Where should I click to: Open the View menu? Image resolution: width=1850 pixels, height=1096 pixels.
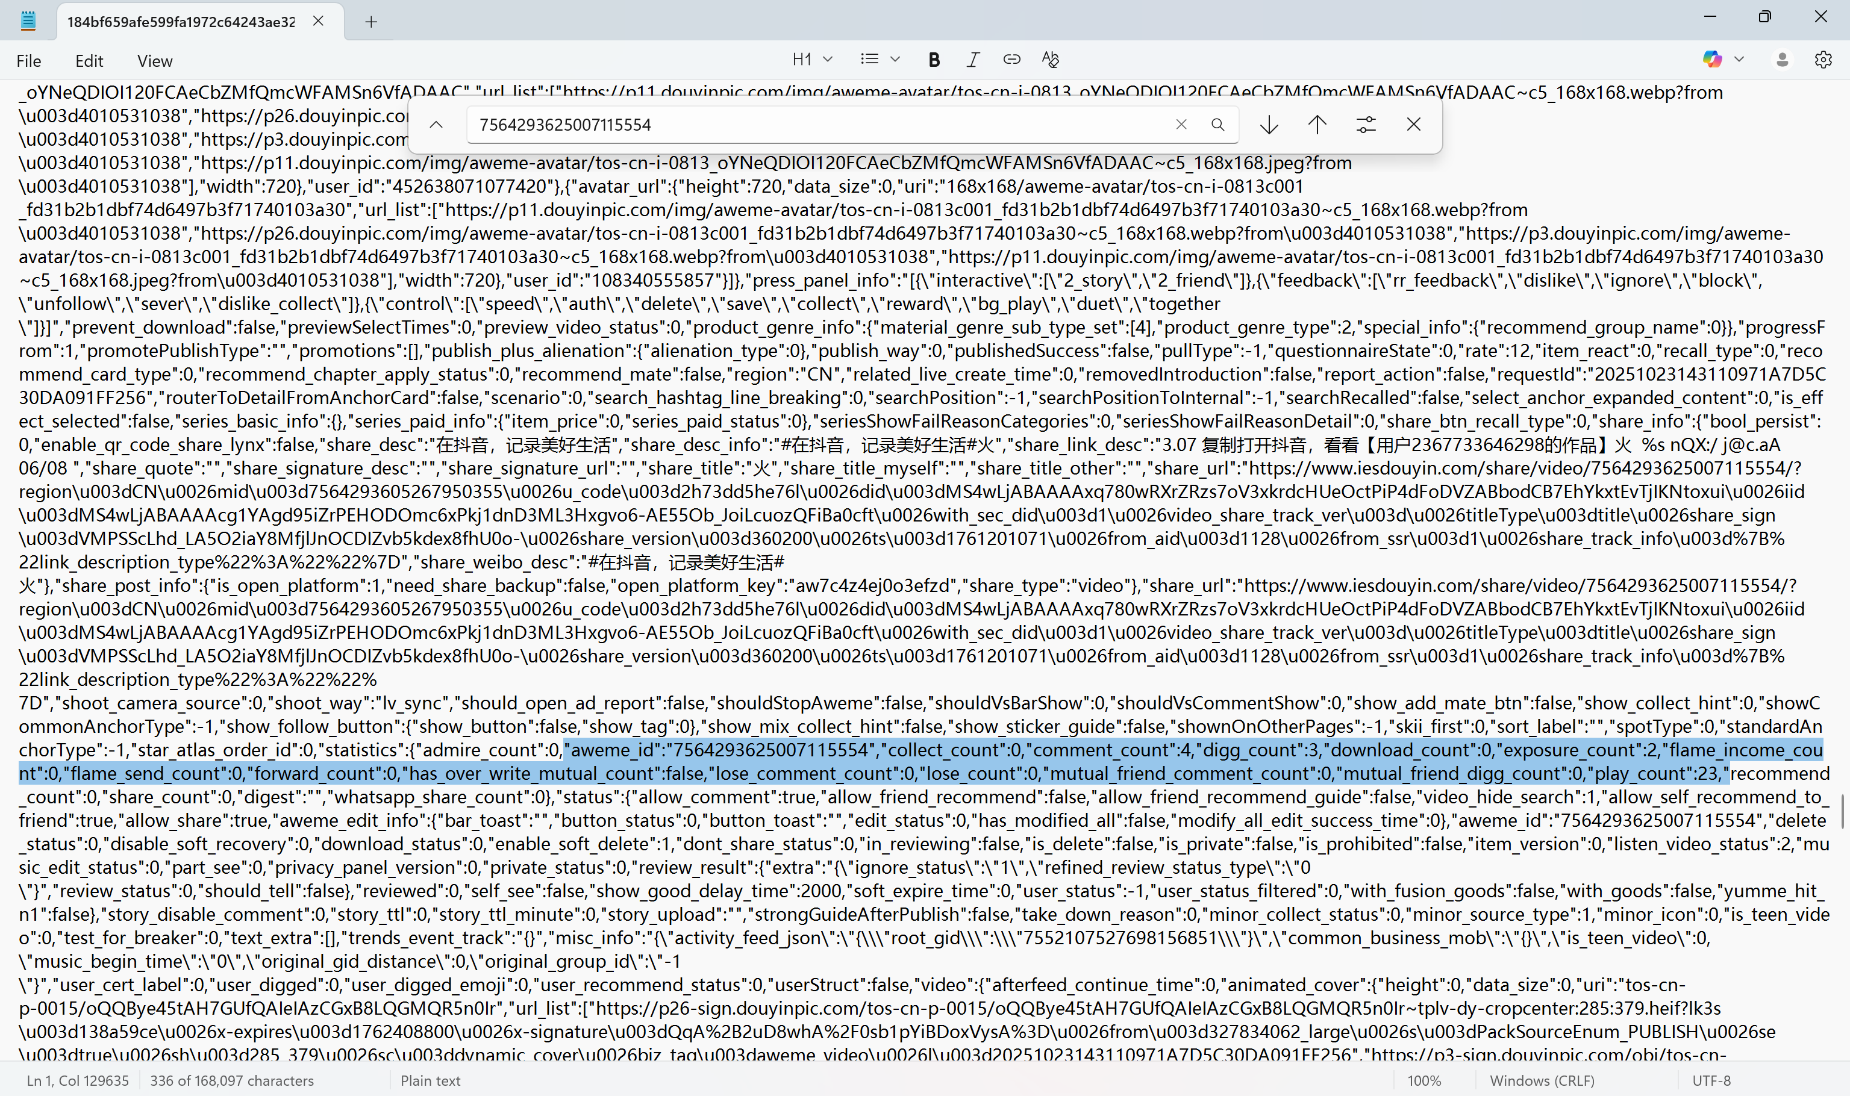click(x=154, y=61)
